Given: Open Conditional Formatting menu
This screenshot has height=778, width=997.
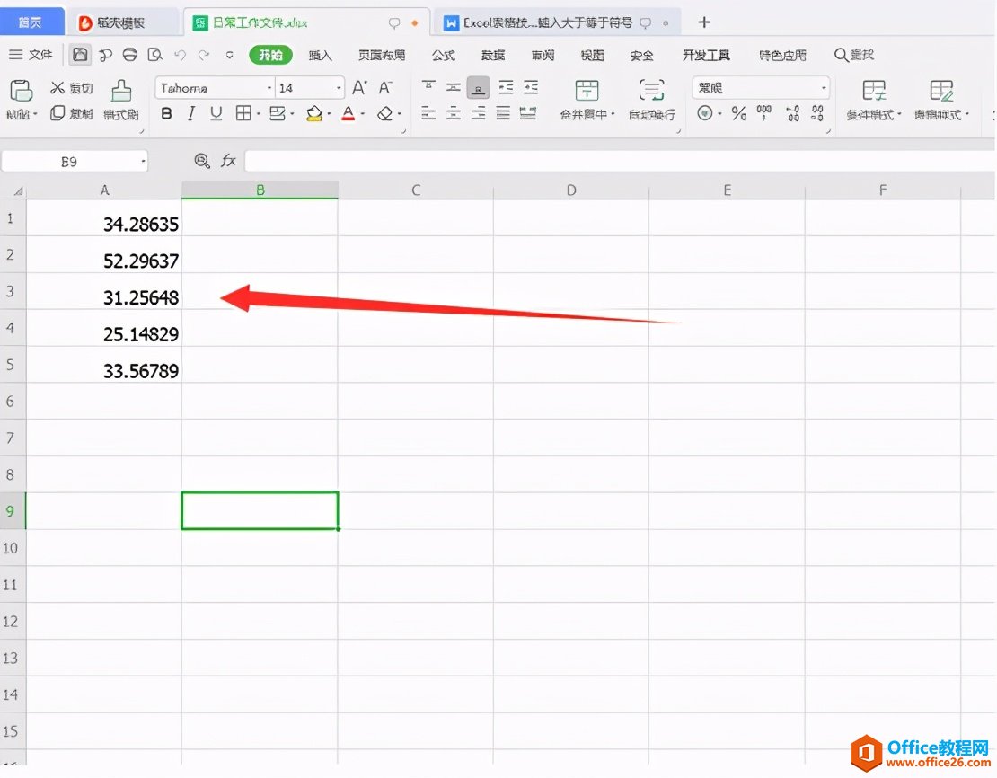Looking at the screenshot, I should coord(874,100).
